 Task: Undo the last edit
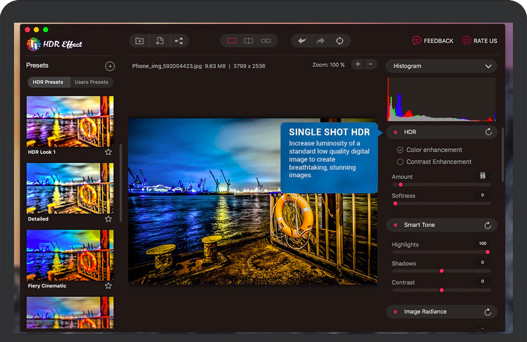(302, 41)
